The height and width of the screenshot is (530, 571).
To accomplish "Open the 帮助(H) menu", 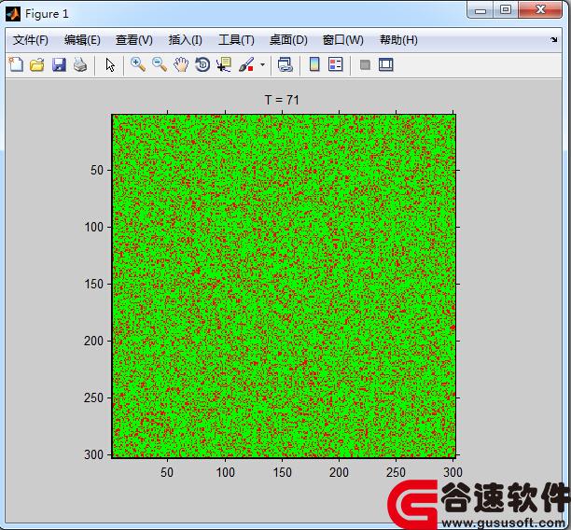I will 398,40.
